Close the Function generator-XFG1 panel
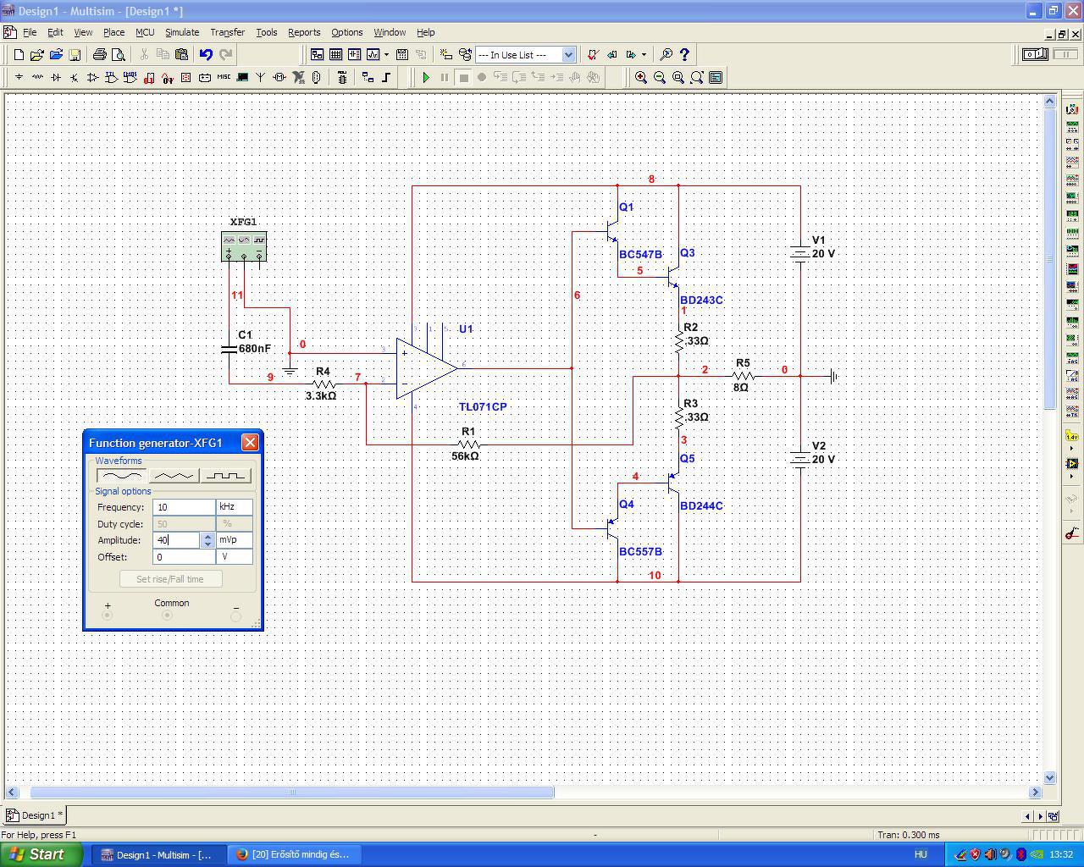The image size is (1084, 867). [250, 443]
